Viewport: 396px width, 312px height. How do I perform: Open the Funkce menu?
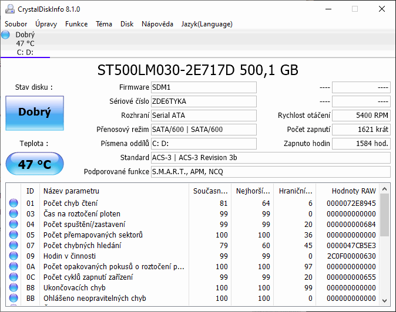coord(76,24)
